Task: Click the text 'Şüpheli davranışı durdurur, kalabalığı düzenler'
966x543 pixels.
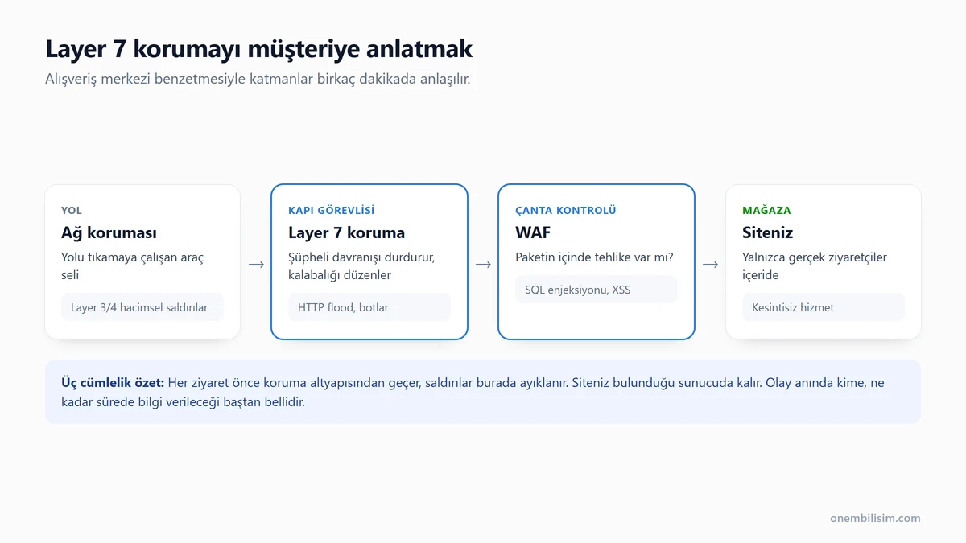Action: [362, 266]
